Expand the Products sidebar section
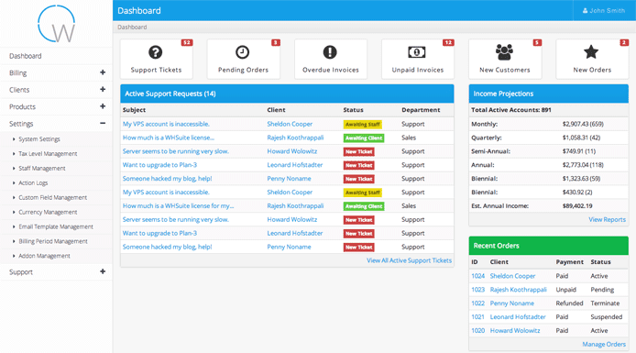 (103, 106)
